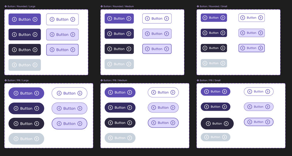
Task: Click right chevron in Rounded Small white outlined button
Action: tap(260, 18)
